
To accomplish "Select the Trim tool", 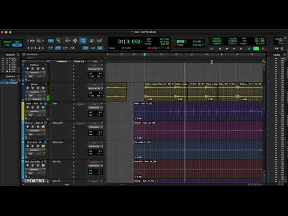I will coord(67,41).
